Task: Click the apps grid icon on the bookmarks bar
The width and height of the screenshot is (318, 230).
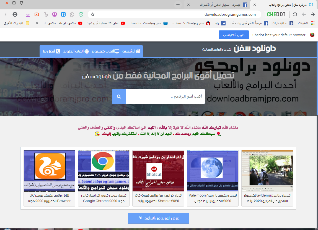Action: tap(313, 23)
